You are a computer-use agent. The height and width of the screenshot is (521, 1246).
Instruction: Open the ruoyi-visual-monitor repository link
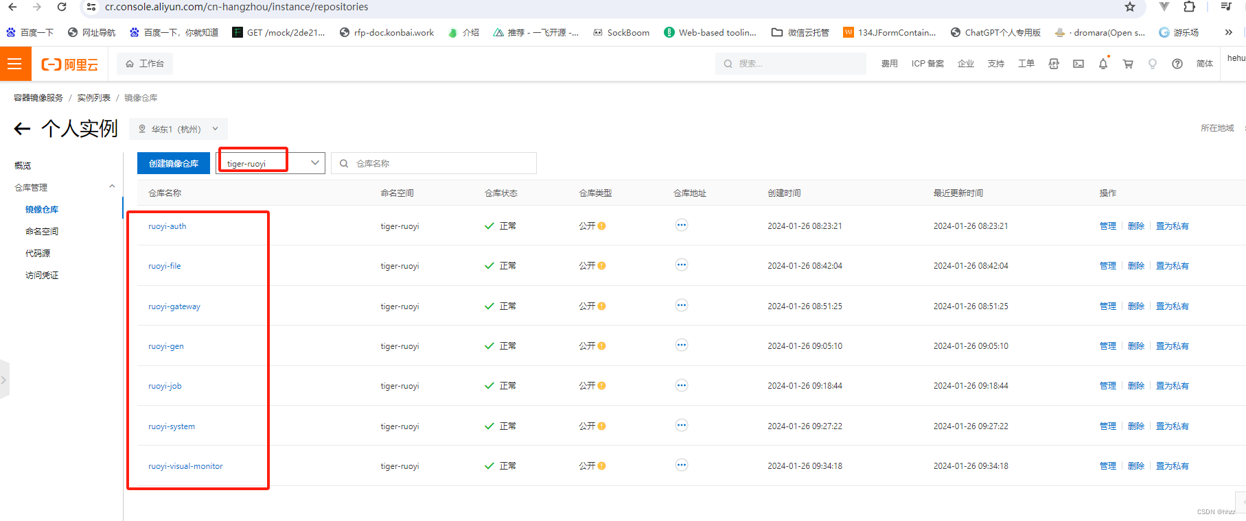tap(185, 466)
